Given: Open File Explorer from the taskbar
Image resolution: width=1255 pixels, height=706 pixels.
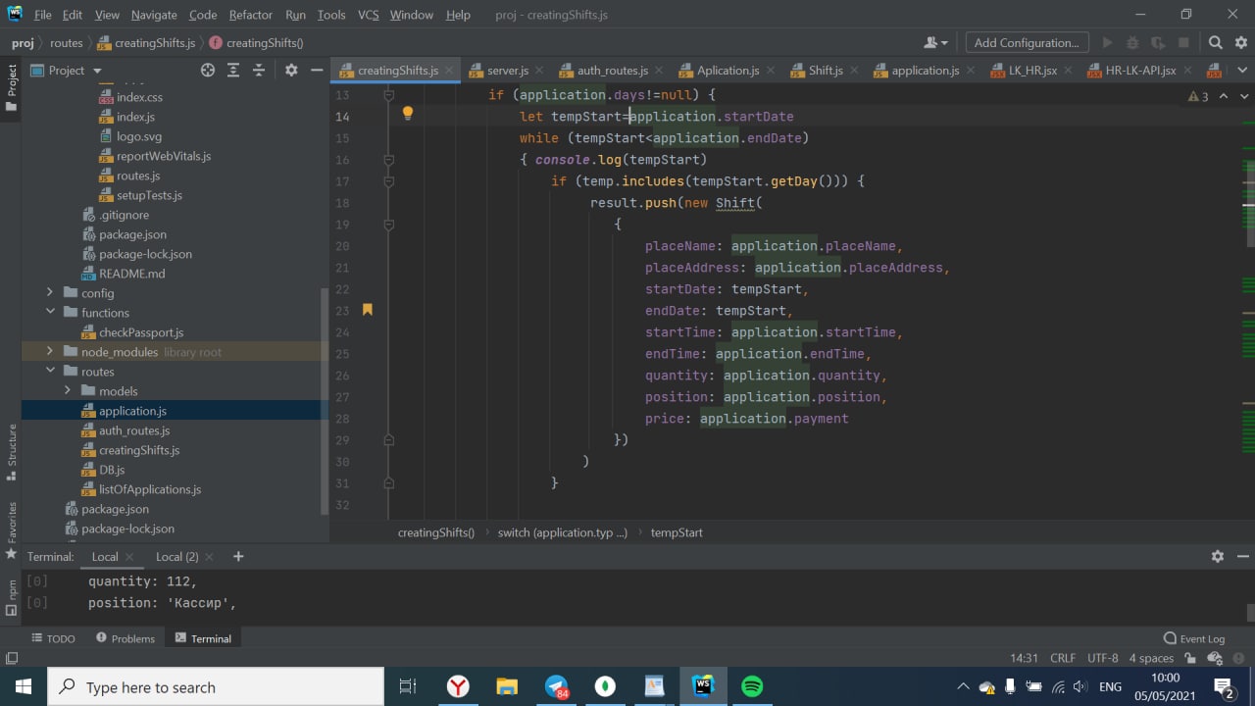Looking at the screenshot, I should tap(507, 686).
